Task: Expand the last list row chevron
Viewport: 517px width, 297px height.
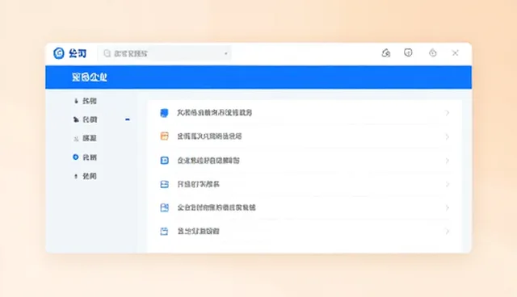Action: coord(448,232)
